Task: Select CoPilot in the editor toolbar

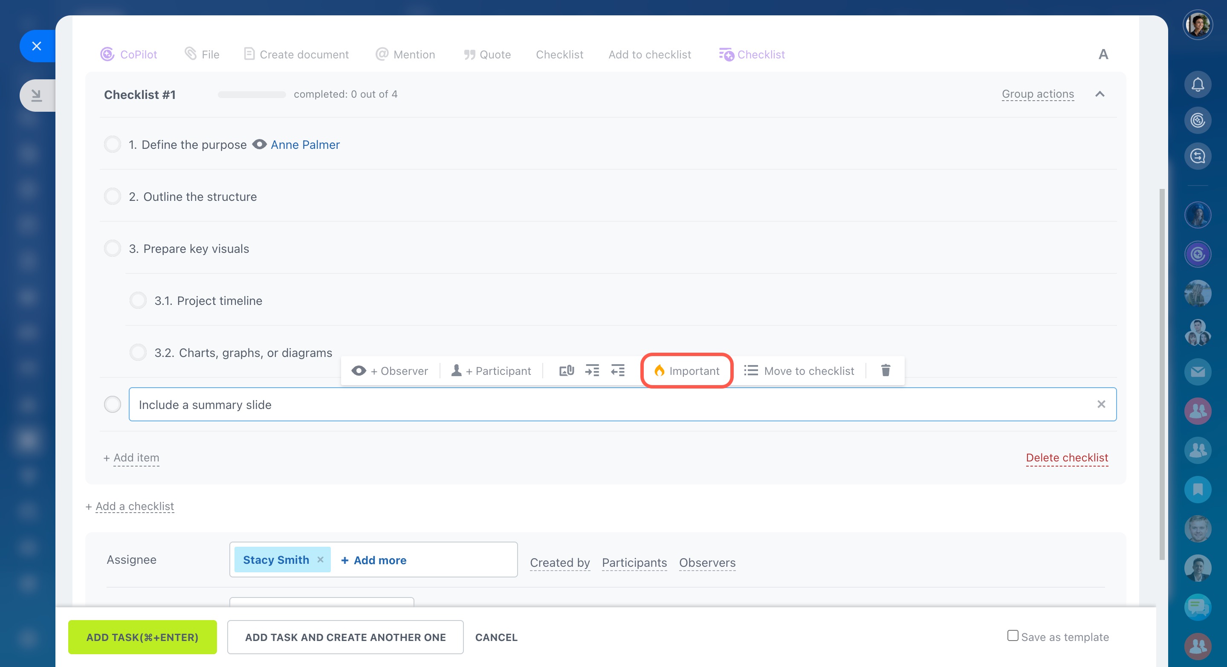Action: (x=129, y=54)
